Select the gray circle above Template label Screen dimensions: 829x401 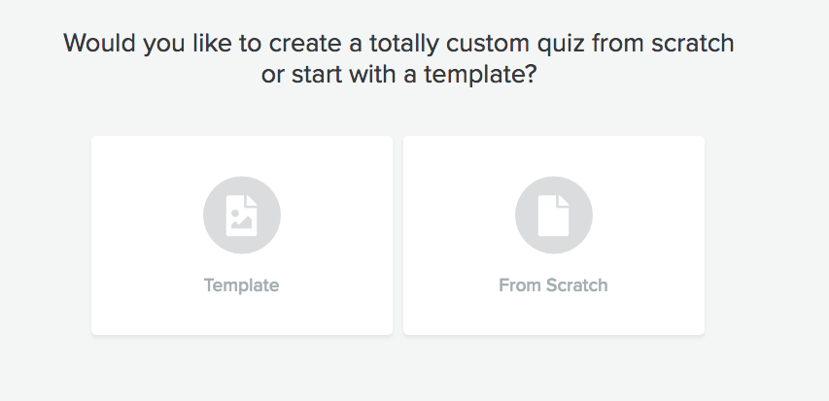pyautogui.click(x=241, y=216)
